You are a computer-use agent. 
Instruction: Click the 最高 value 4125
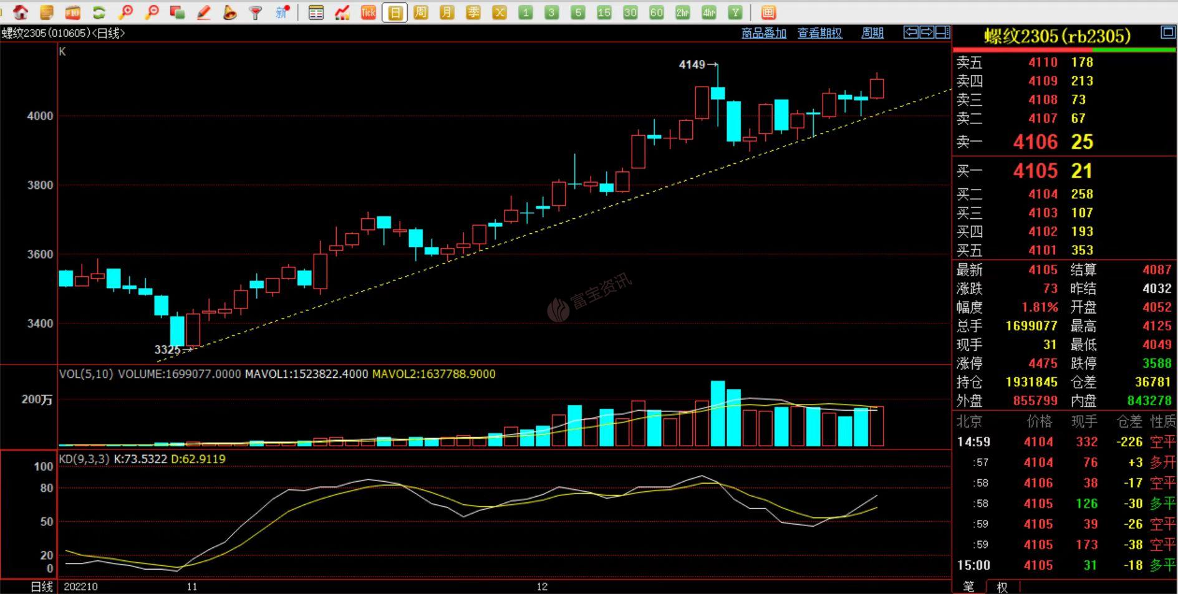(1157, 326)
